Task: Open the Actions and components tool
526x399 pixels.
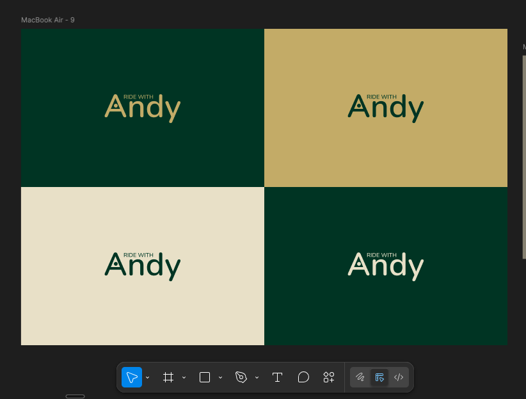Action: (329, 377)
